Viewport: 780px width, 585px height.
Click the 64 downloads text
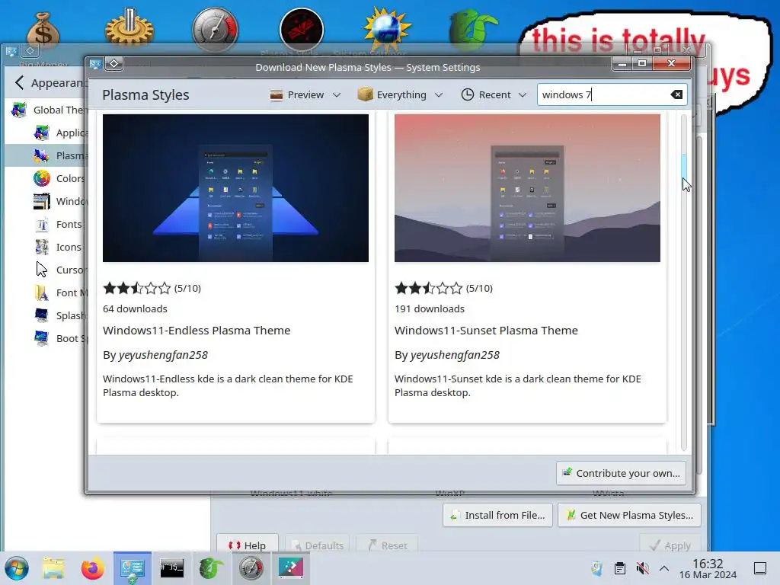135,309
